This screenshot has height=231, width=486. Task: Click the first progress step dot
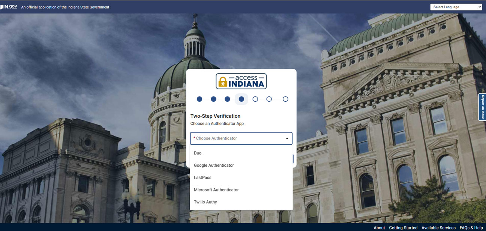click(x=199, y=99)
